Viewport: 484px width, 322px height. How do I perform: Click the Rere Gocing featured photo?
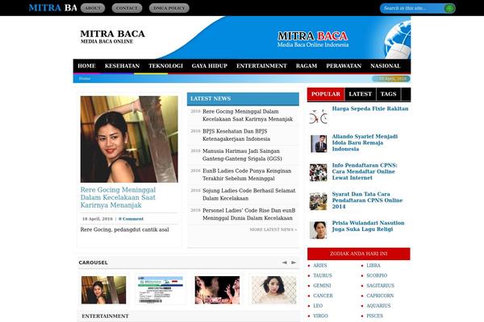[129, 139]
